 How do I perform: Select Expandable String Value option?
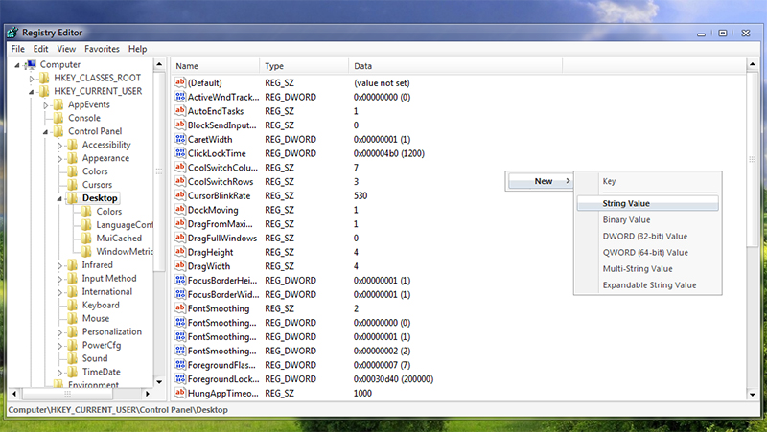[x=648, y=285]
